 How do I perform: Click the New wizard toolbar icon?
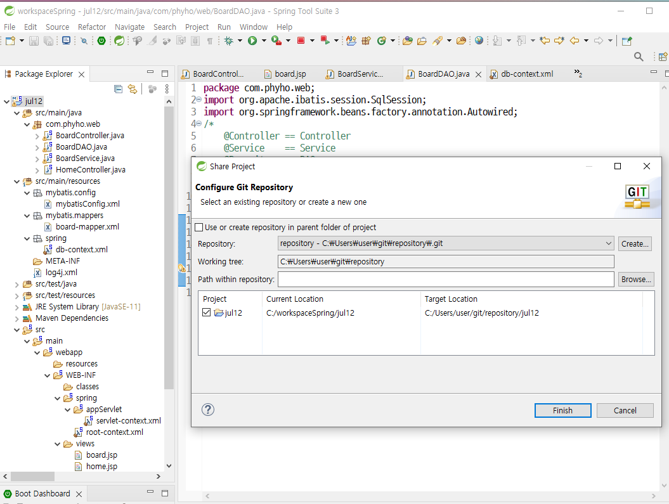coord(10,41)
